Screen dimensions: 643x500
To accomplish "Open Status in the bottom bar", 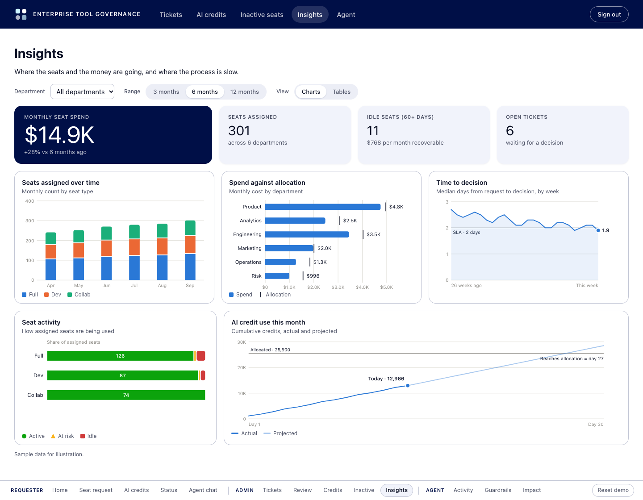I will pos(169,490).
